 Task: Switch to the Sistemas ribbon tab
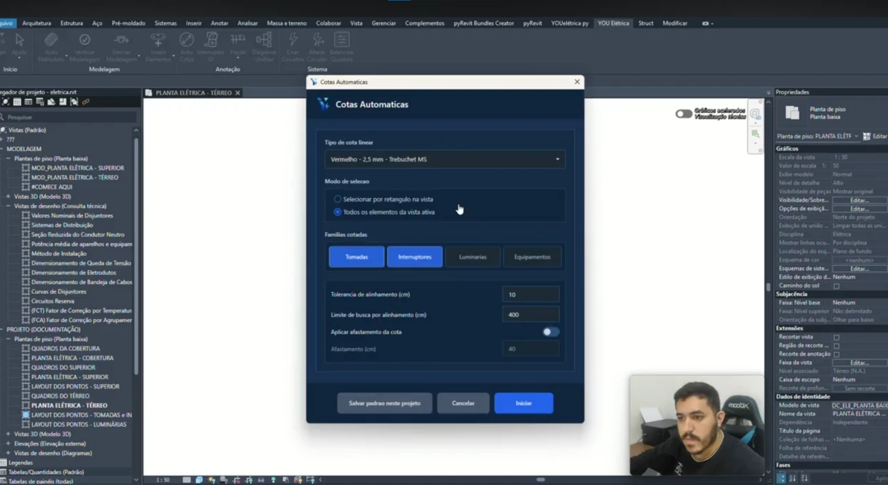(x=165, y=23)
